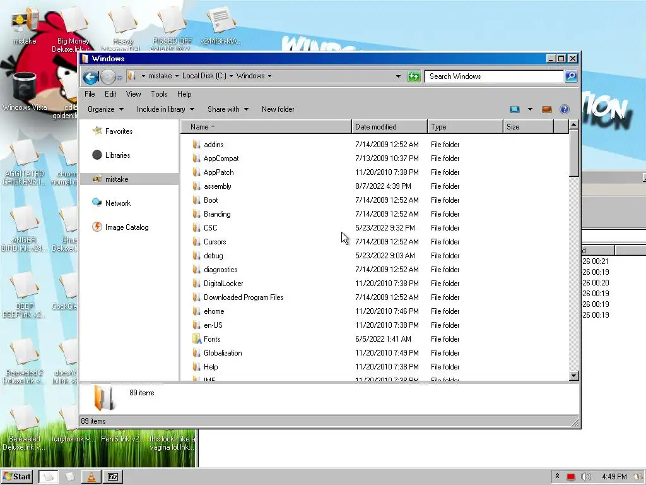Screen dimensions: 646x485
Task: Expand the Local Disk (C:) breadcrumb arrow
Action: 231,76
